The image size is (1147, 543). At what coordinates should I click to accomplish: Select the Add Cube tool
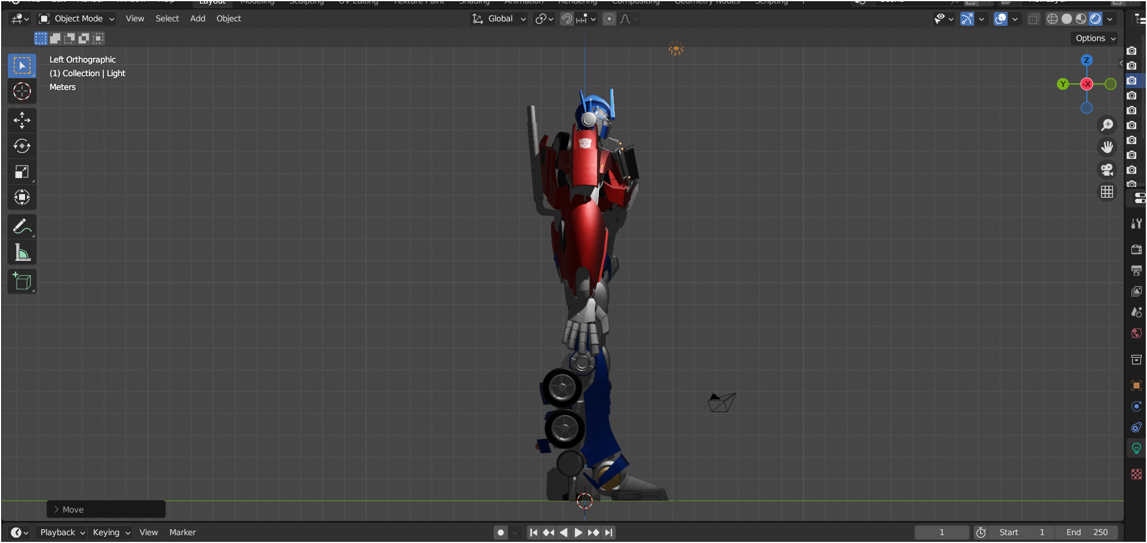point(22,282)
